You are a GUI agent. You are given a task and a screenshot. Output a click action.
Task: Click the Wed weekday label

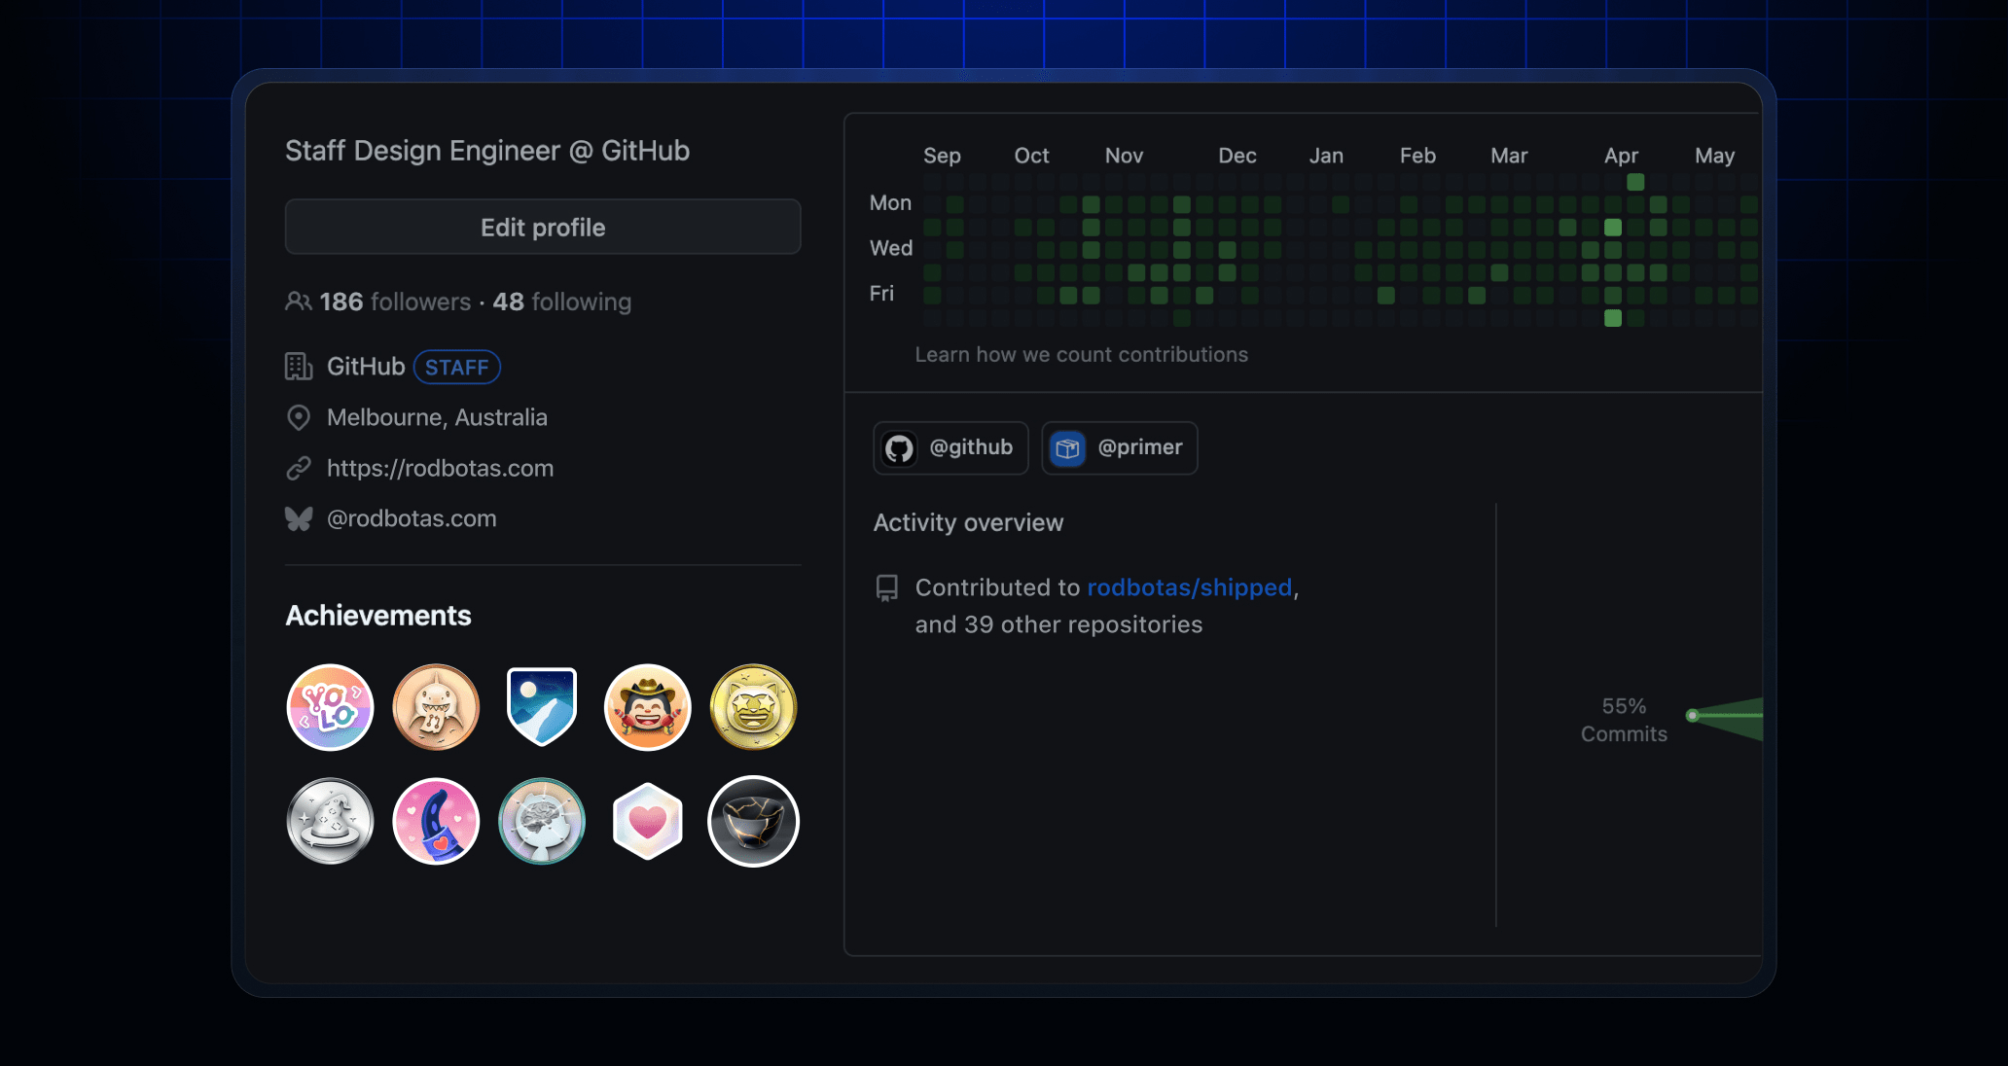891,248
